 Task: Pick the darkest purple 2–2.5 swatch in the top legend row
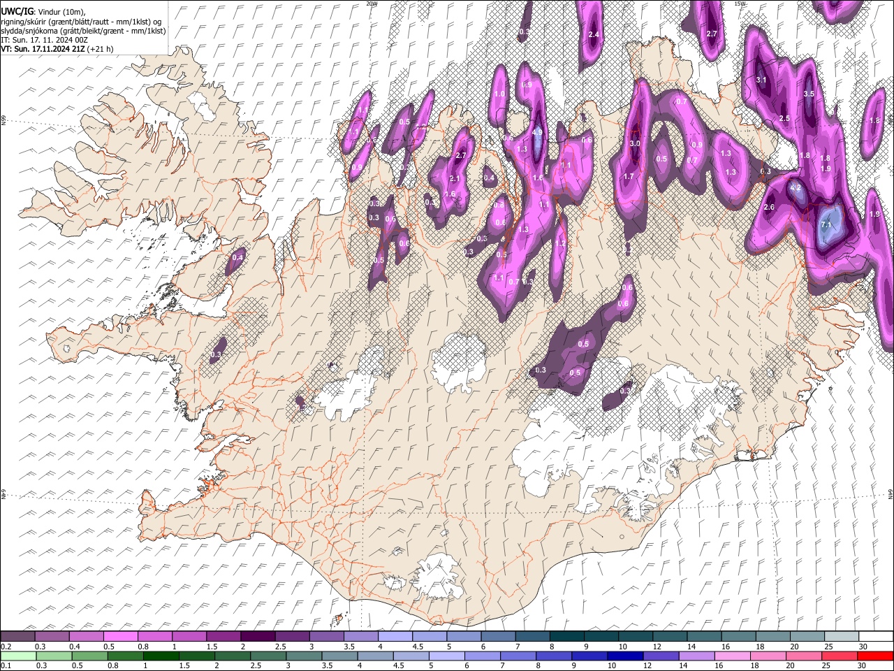258,636
